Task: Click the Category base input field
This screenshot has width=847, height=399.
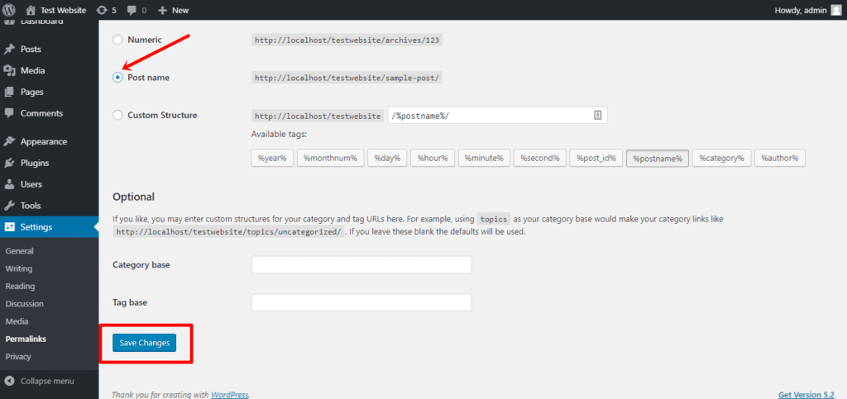Action: [361, 264]
